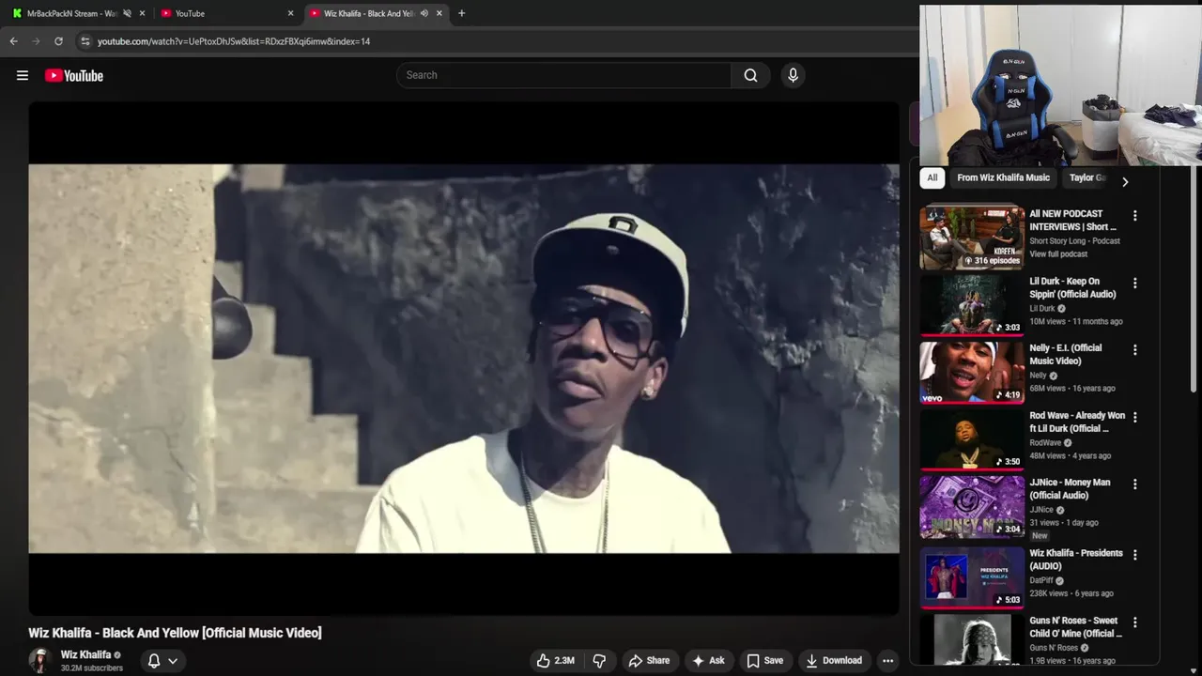Mute audio on Wiz Khalifa tab
The width and height of the screenshot is (1202, 676).
[x=424, y=13]
